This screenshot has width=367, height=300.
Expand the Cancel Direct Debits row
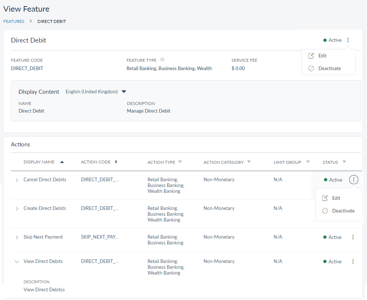[x=17, y=180]
